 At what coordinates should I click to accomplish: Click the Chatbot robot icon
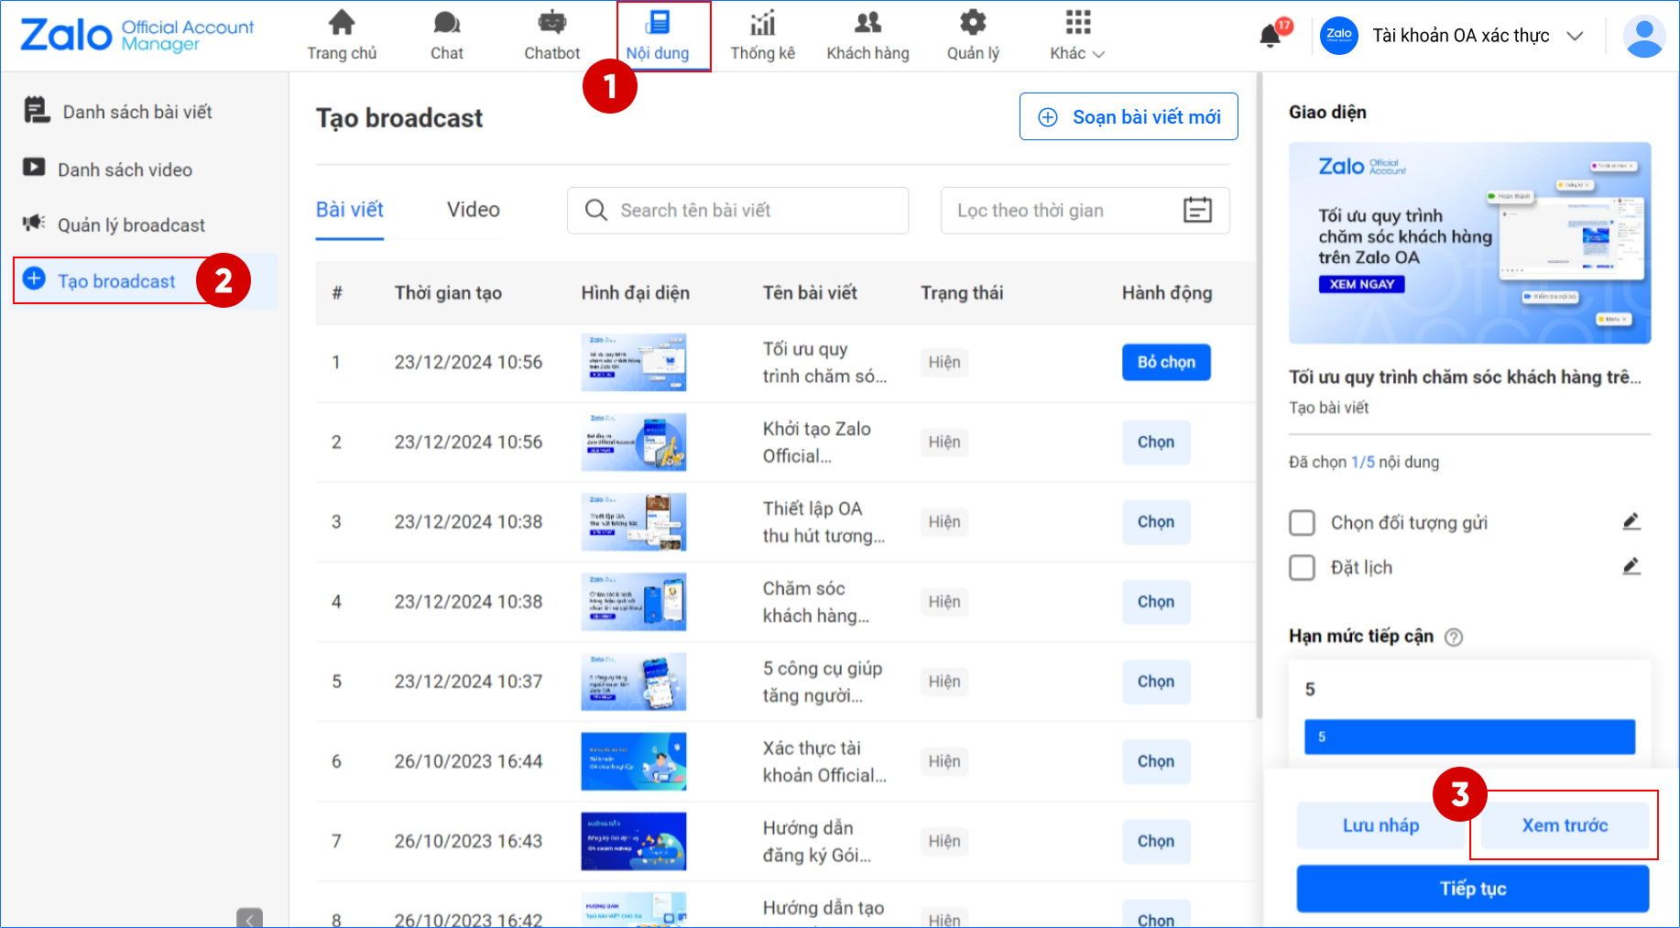pos(551,23)
